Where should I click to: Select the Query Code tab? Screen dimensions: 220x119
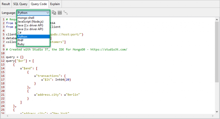pos(38,4)
